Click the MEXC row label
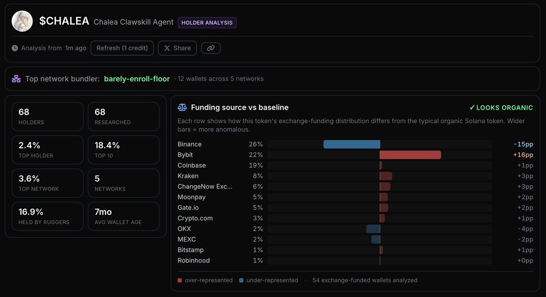Screen dimensions: 546x297 187,239
